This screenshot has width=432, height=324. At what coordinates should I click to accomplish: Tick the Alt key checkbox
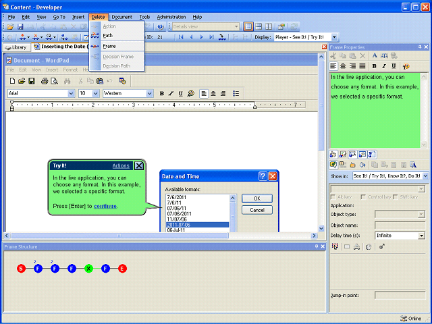(333, 197)
